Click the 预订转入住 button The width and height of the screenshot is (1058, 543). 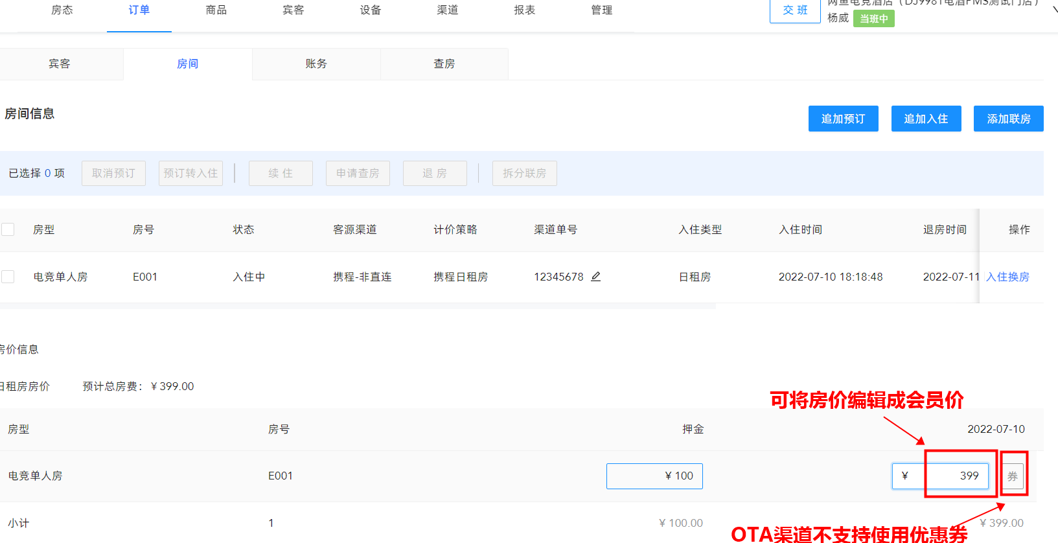[x=190, y=173]
